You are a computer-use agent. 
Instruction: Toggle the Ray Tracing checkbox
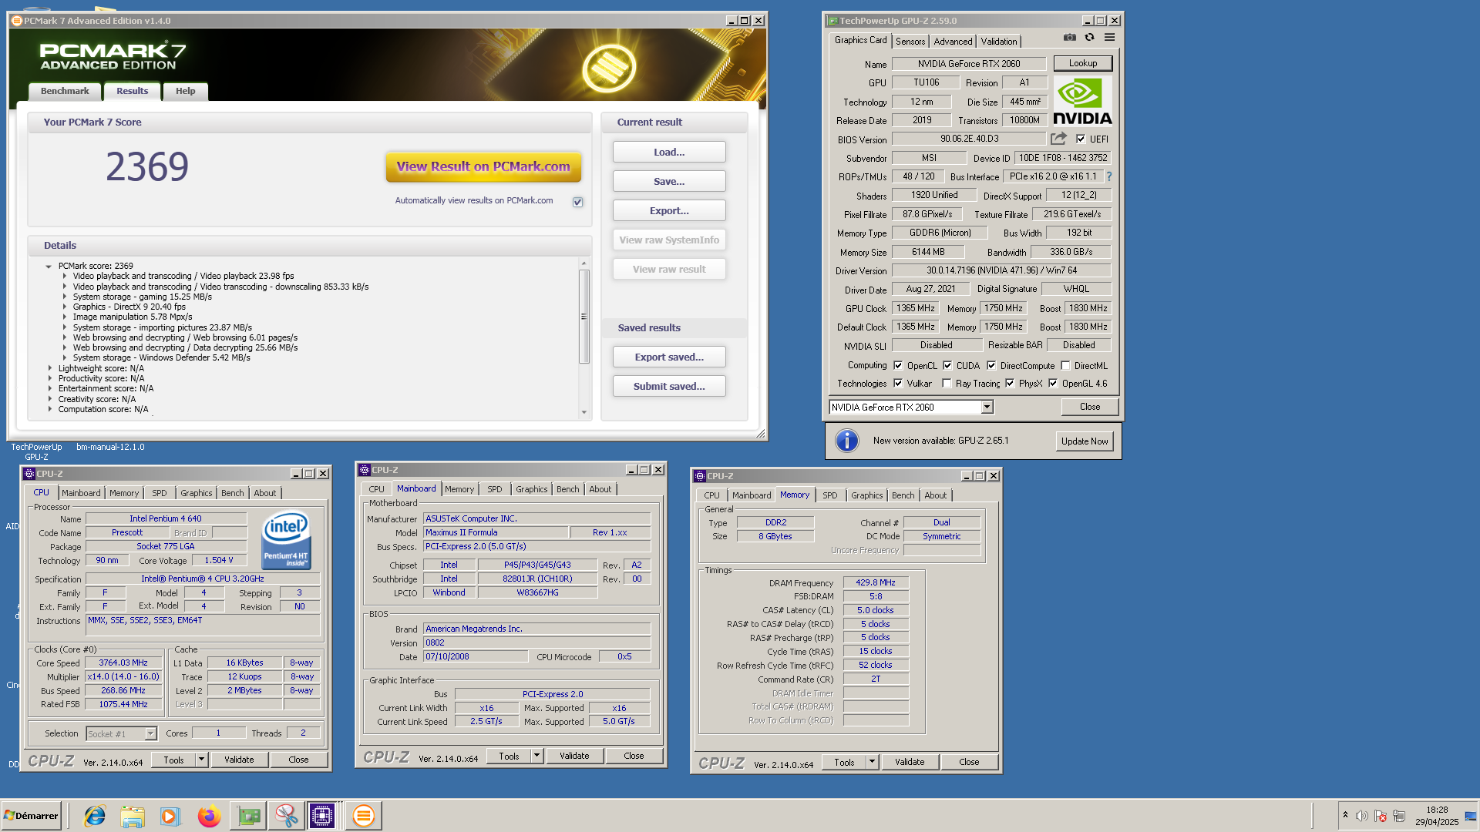(947, 383)
